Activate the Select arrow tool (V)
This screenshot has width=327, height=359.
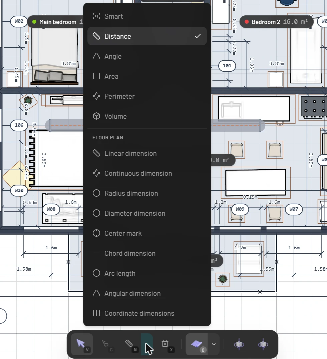pos(82,344)
